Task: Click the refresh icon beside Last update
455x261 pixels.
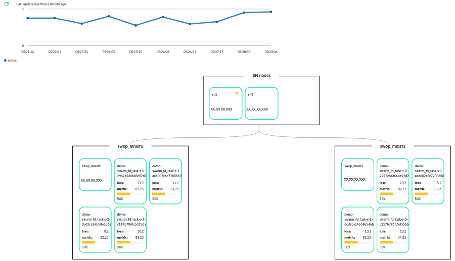Action: coord(7,4)
